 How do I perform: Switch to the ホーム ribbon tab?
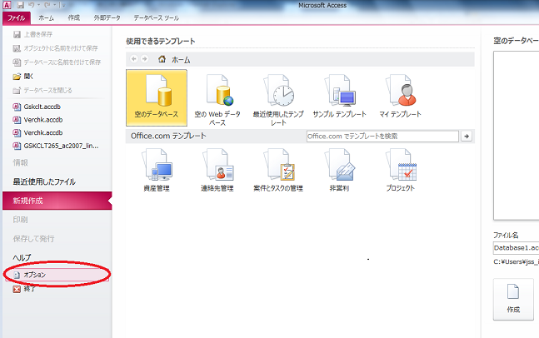[46, 17]
